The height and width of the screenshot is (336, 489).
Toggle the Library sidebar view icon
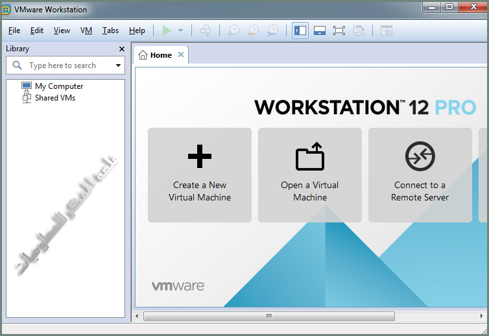(x=300, y=30)
